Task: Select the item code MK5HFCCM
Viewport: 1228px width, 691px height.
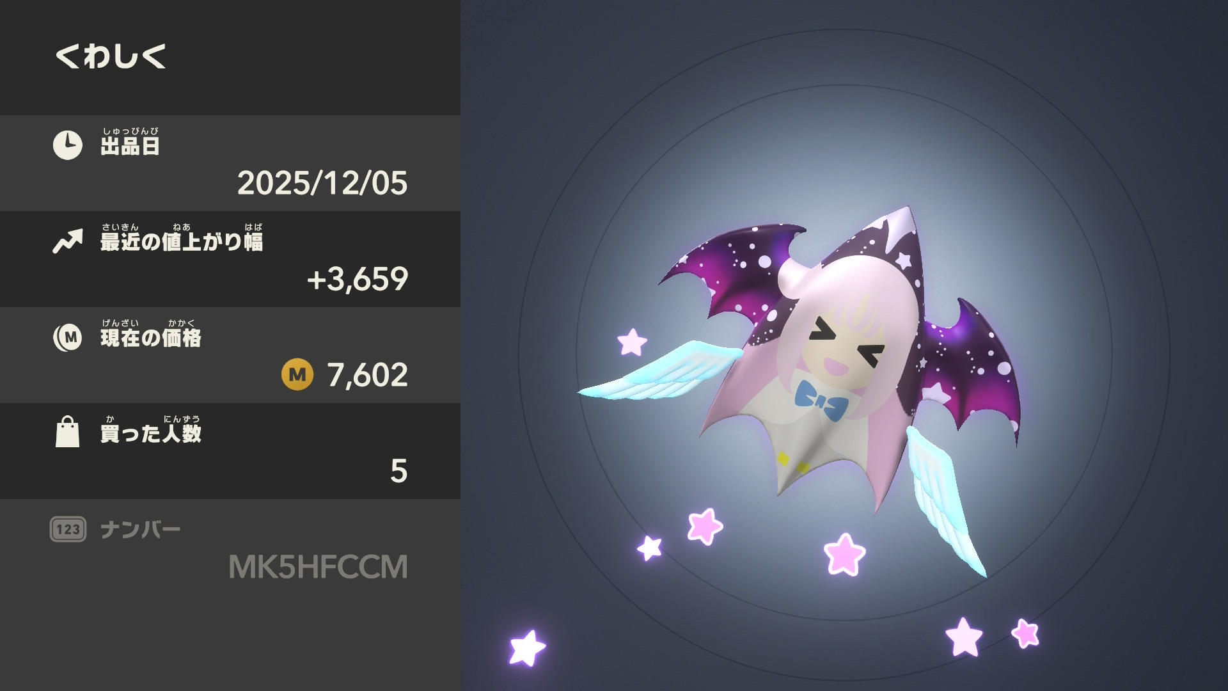Action: 318,567
